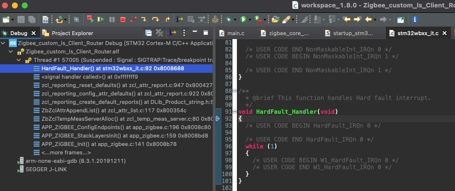The width and height of the screenshot is (455, 191).
Task: Collapse the Thread #1 57005 node
Action: 19,60
